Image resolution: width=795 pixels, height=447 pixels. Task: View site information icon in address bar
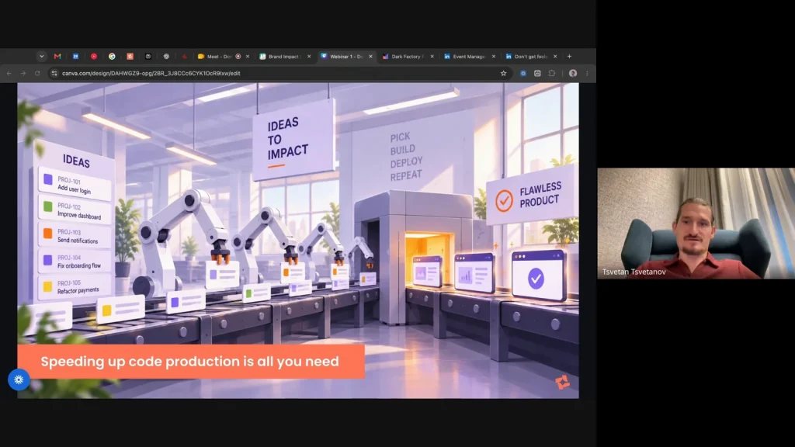(x=54, y=73)
